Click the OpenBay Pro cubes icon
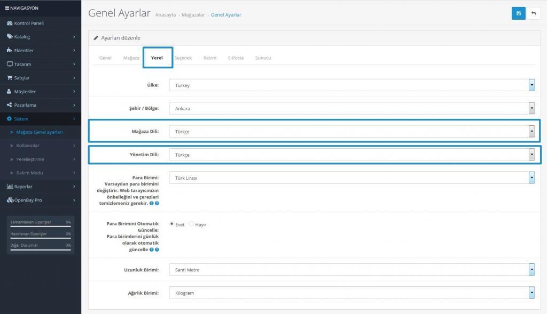The image size is (547, 314). click(x=10, y=200)
